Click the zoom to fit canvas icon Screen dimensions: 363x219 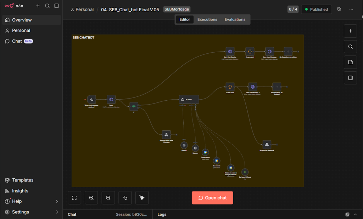[74, 198]
